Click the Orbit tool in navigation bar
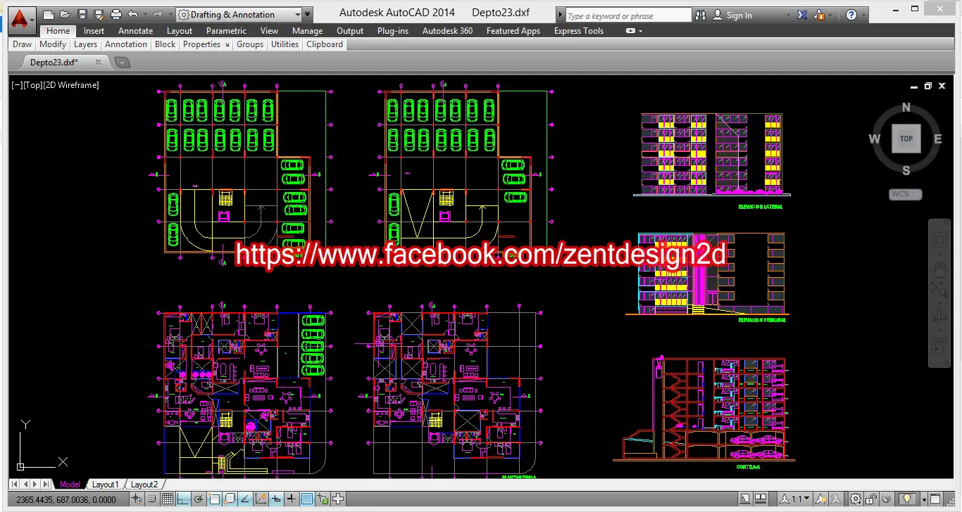 pyautogui.click(x=939, y=317)
